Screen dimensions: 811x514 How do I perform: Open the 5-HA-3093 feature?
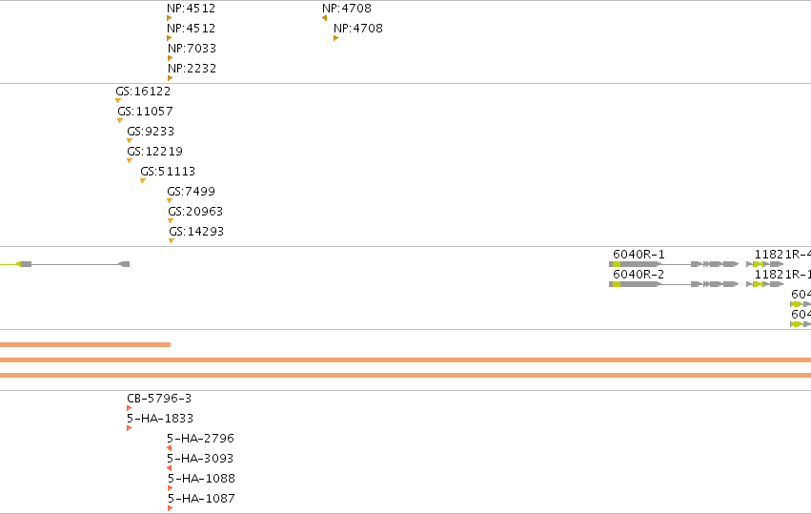pos(169,468)
